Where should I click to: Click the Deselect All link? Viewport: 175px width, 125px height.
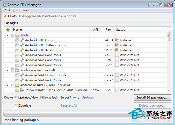[x=69, y=105]
